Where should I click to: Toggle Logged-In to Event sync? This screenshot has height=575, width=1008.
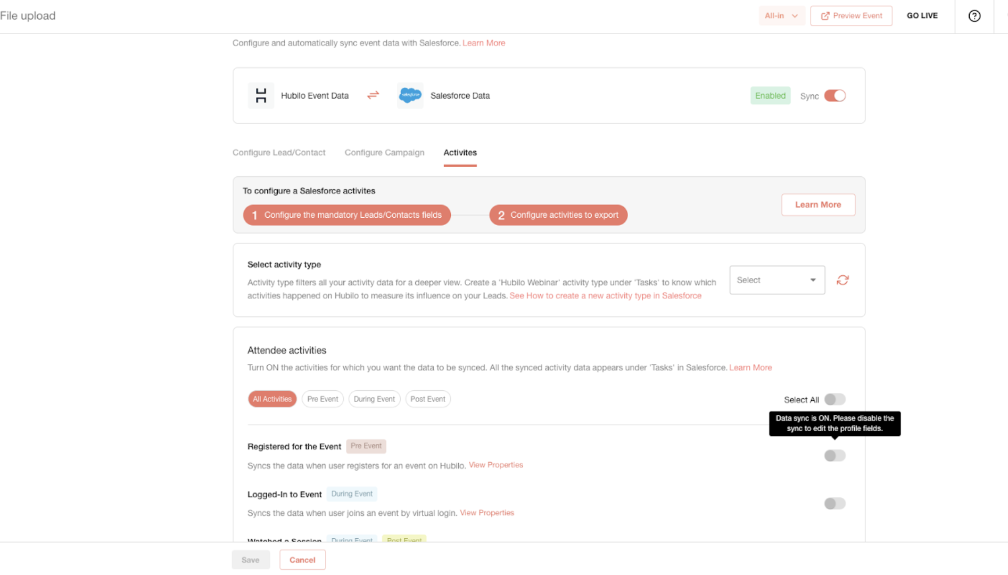point(835,503)
